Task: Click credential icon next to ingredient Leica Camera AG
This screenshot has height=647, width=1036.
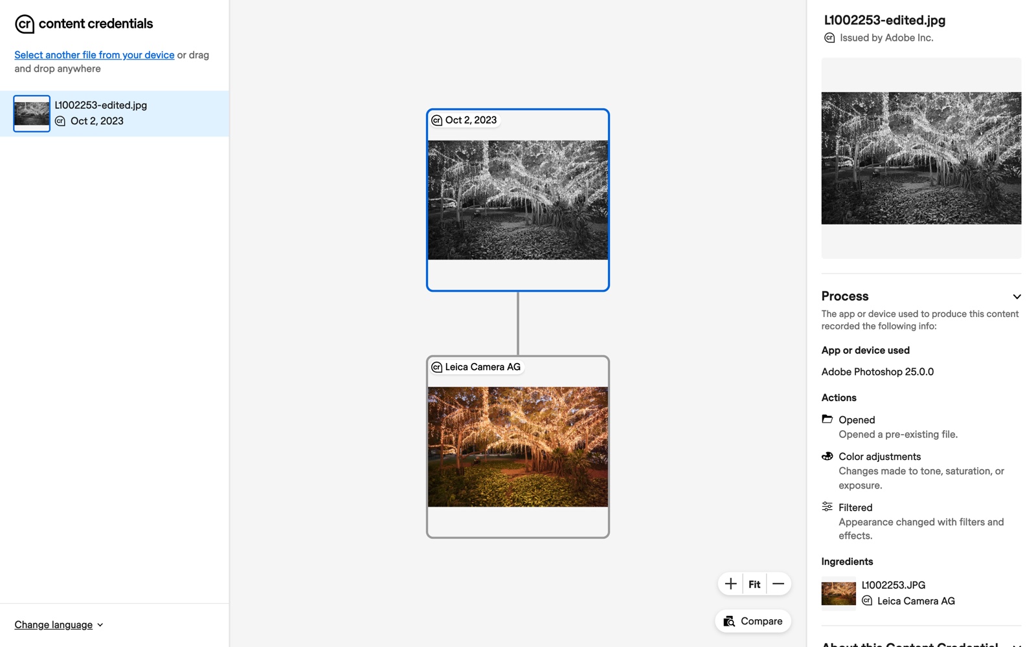Action: coord(867,601)
